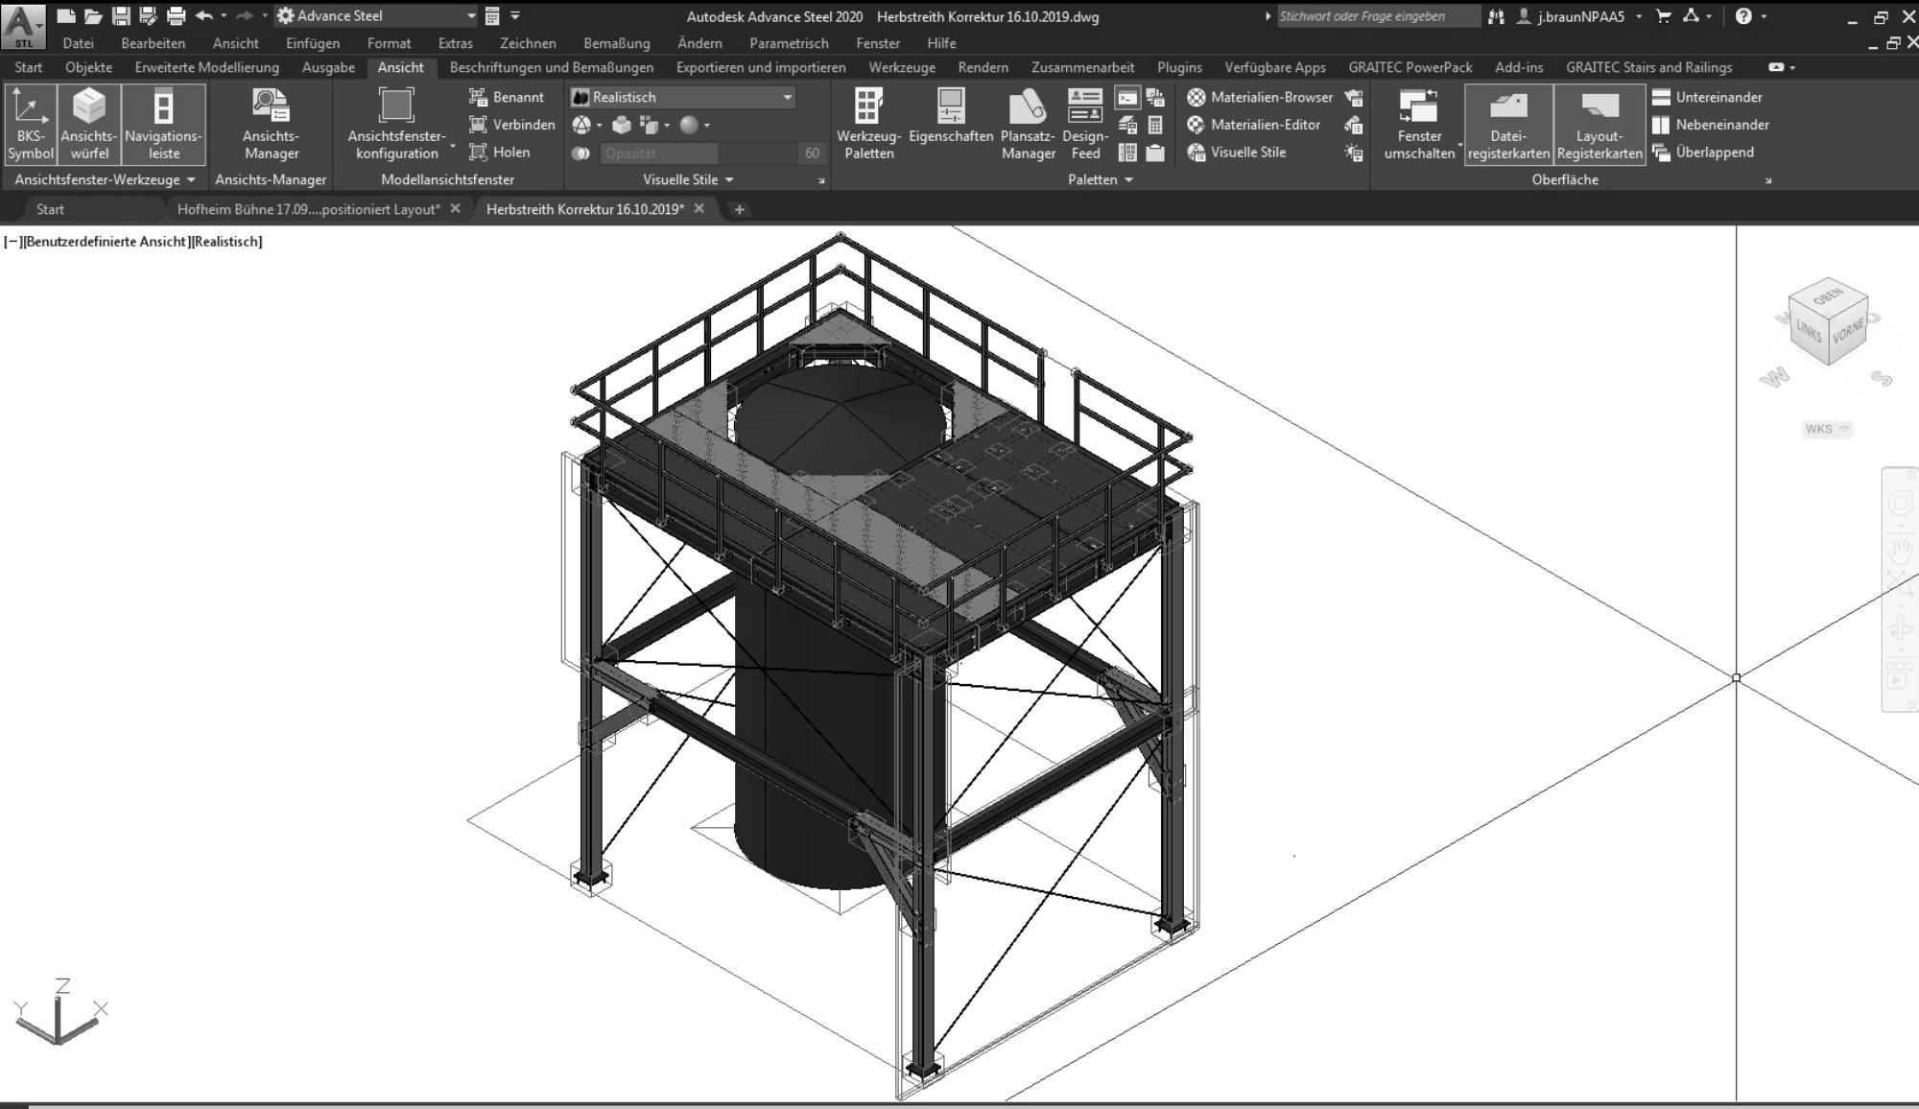Click the Holen viewport button
The height and width of the screenshot is (1109, 1919).
pos(499,152)
